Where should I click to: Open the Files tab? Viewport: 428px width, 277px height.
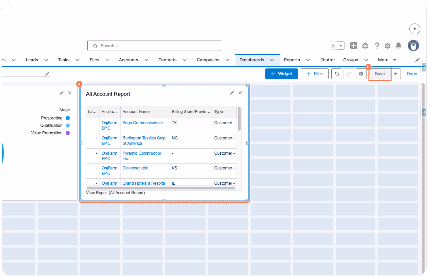coord(94,60)
